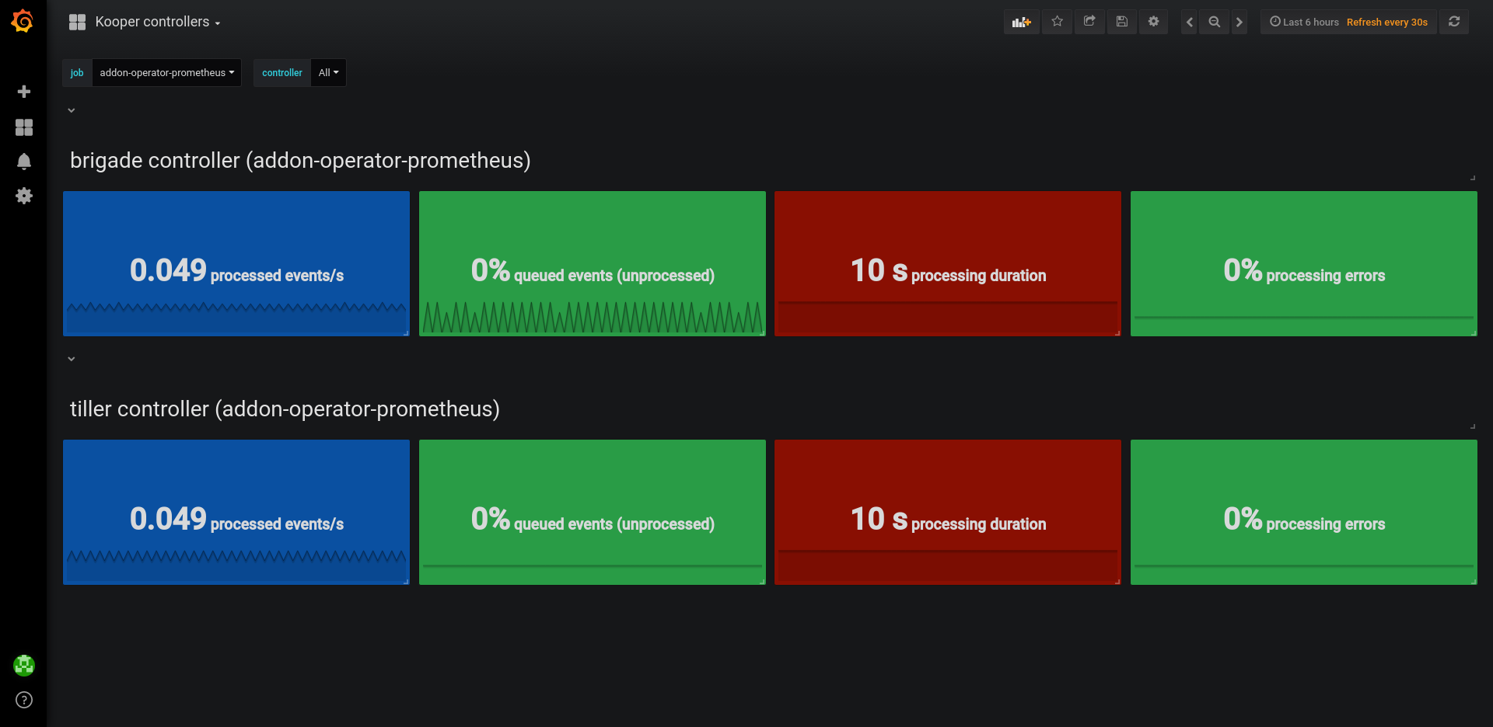Zoom out the time range
The height and width of the screenshot is (727, 1493).
tap(1215, 22)
